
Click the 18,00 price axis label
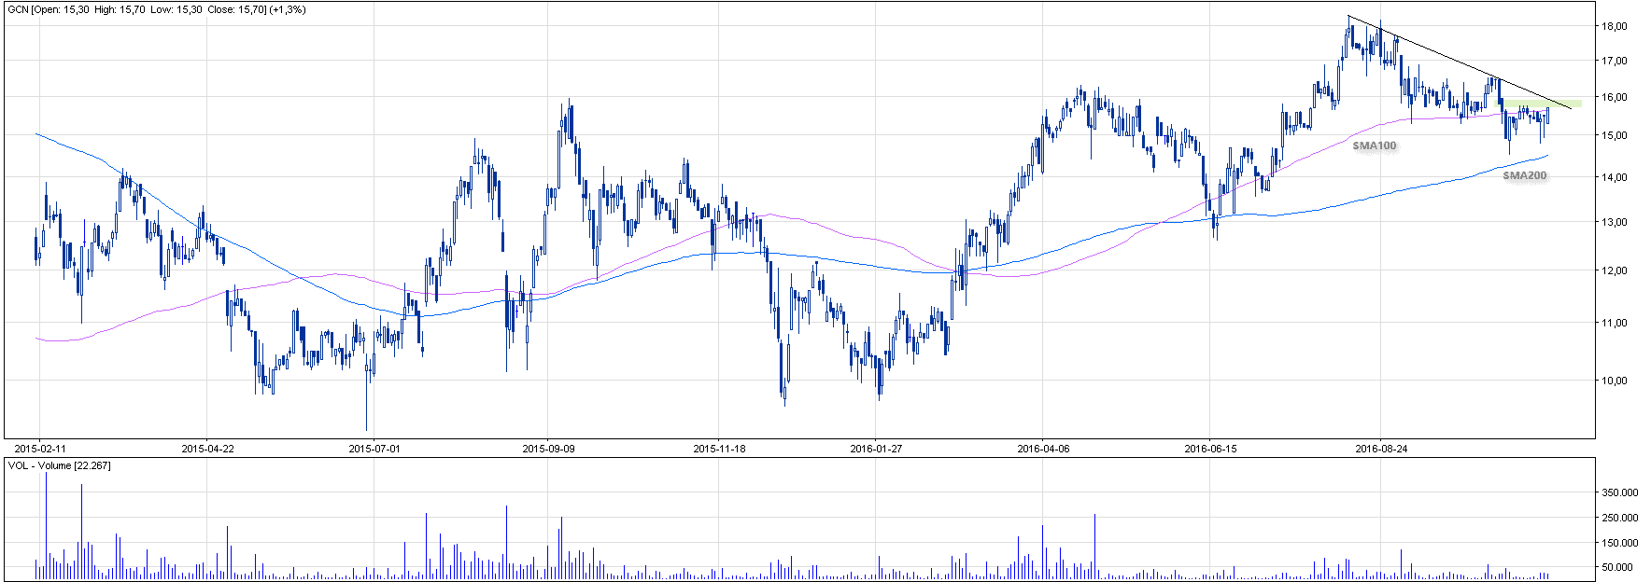[1614, 26]
